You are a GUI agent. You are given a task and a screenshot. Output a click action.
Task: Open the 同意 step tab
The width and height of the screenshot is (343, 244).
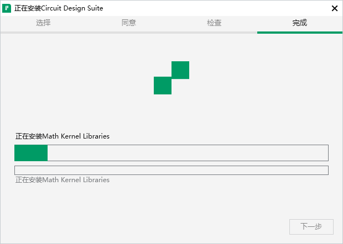pos(128,23)
